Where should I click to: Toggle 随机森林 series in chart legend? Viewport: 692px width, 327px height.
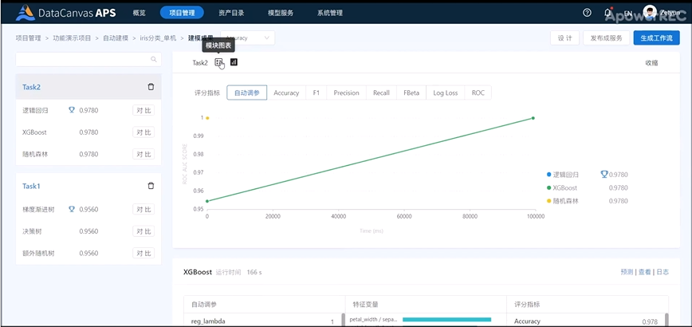[566, 201]
